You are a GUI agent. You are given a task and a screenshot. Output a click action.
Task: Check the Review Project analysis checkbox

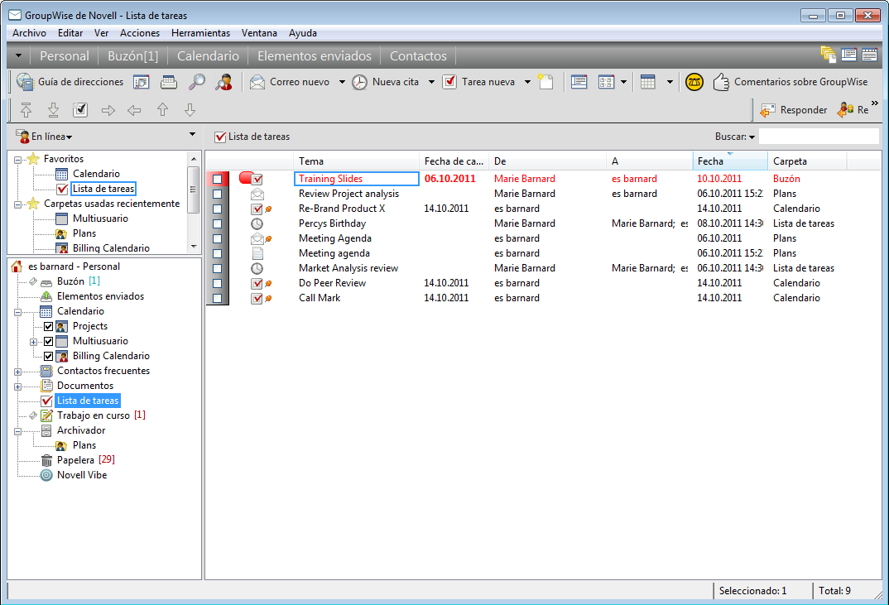tap(217, 194)
